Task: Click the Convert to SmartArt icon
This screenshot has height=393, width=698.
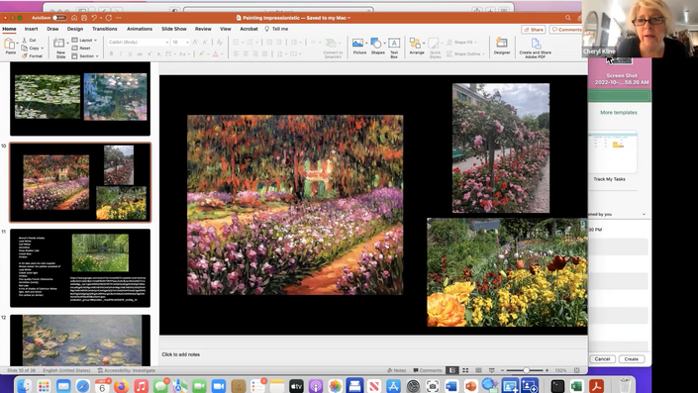Action: point(331,44)
